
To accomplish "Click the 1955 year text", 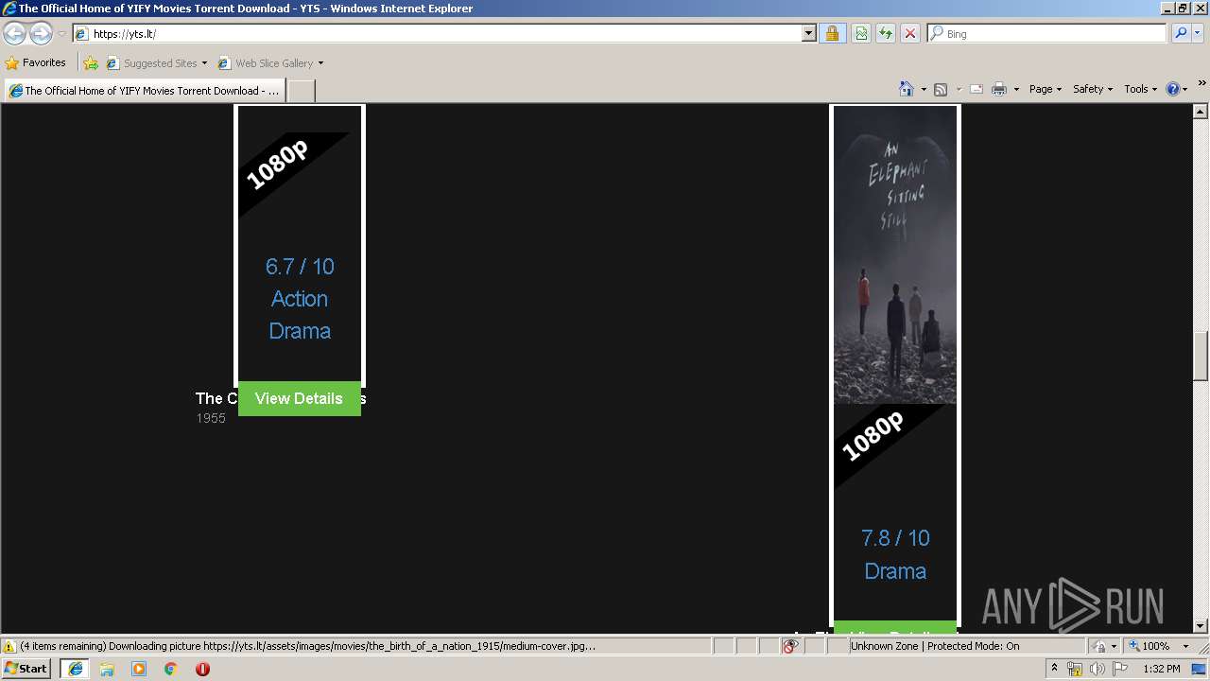I will 211,418.
